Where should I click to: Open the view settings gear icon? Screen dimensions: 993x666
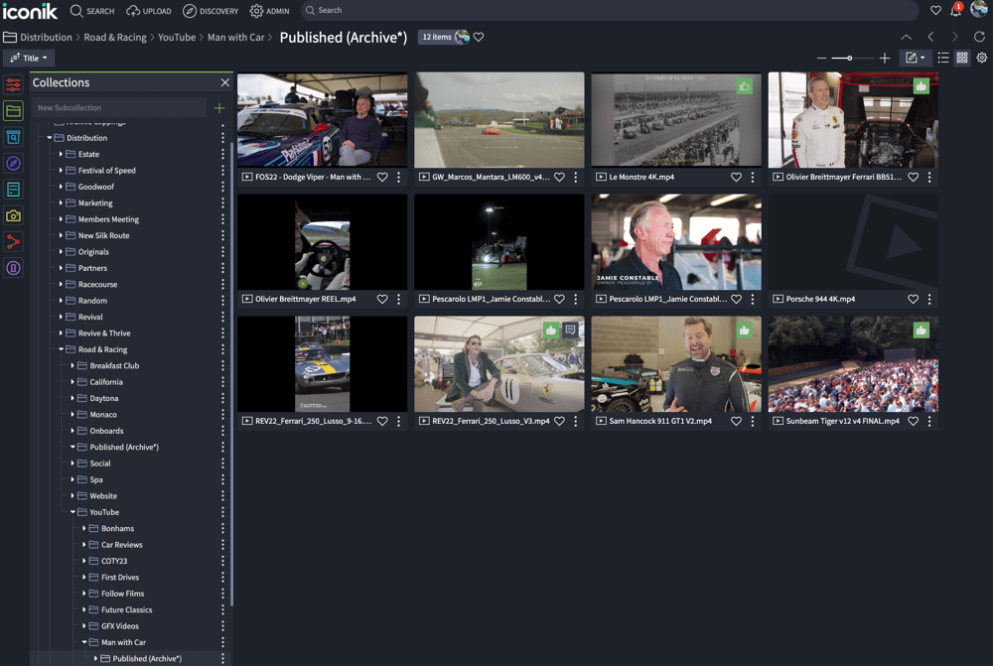point(982,59)
